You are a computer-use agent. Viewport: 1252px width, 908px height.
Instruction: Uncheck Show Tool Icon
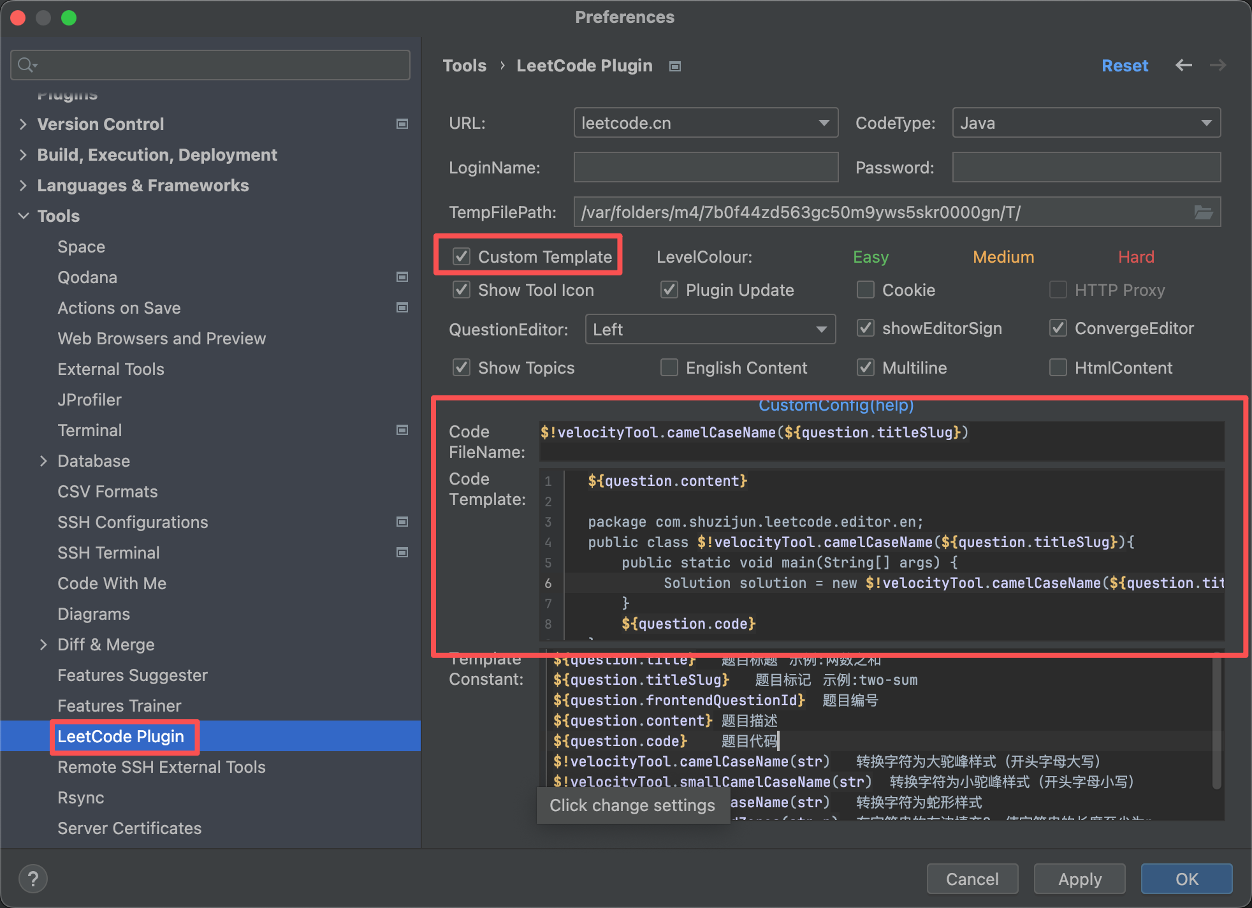462,289
